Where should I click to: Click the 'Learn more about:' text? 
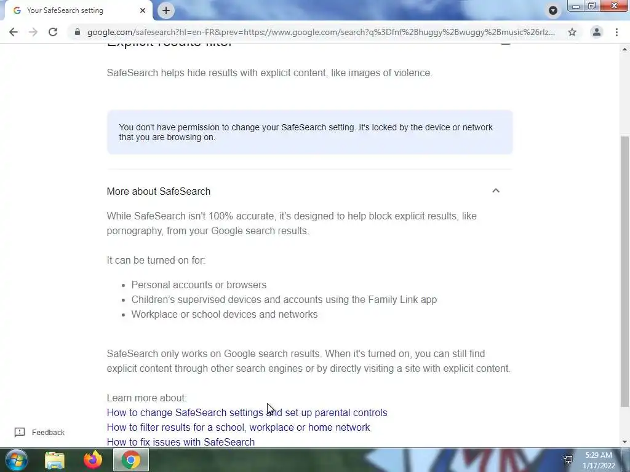pos(146,398)
